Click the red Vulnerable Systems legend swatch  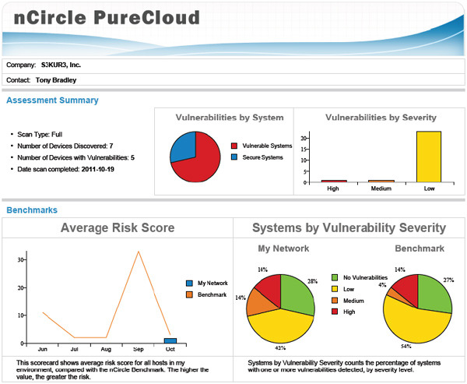pyautogui.click(x=234, y=146)
